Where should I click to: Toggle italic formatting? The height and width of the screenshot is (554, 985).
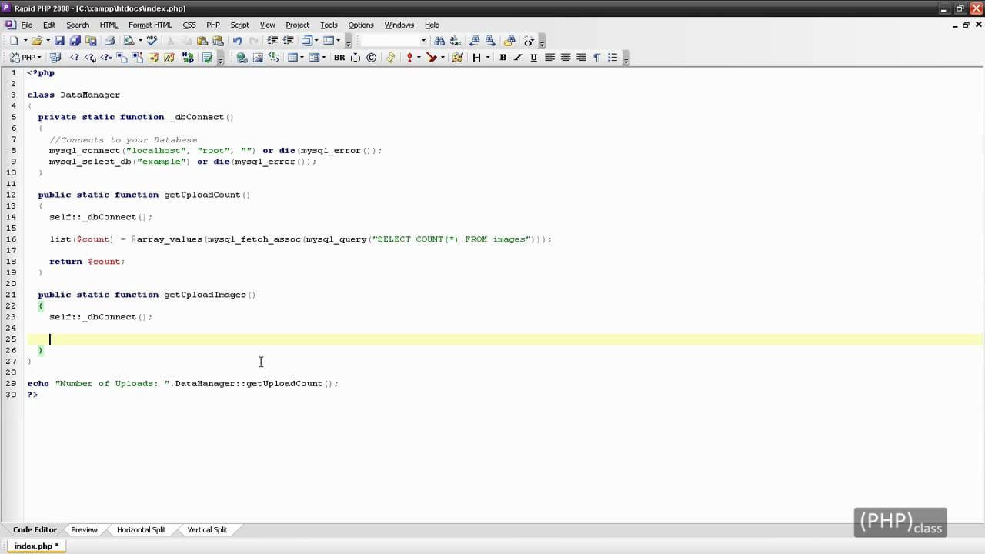[518, 58]
